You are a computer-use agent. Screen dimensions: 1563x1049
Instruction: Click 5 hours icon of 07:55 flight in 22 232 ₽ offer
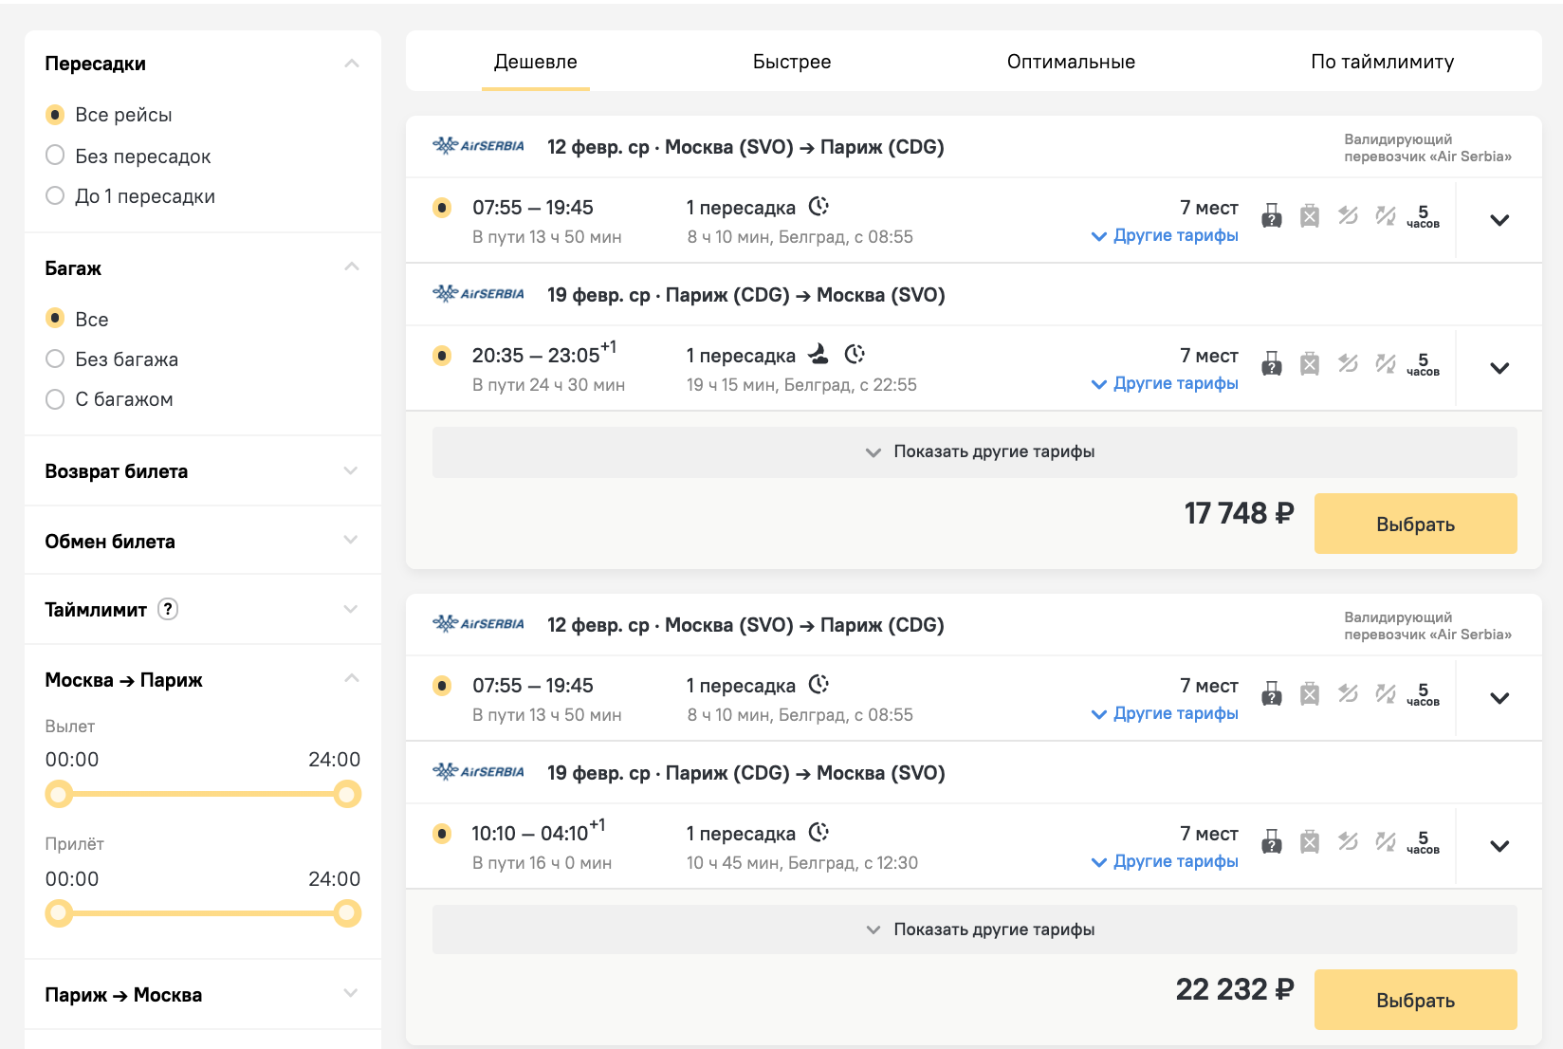[x=1423, y=694]
